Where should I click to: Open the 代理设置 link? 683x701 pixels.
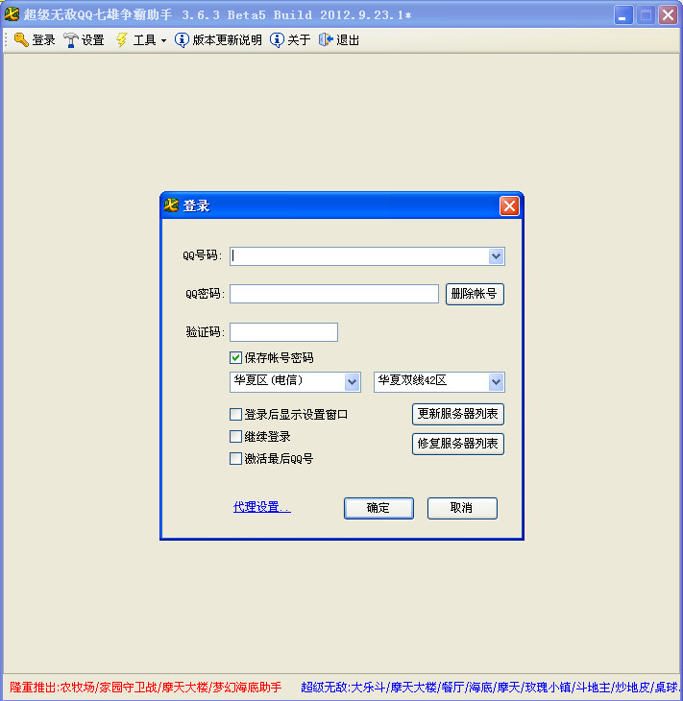262,507
